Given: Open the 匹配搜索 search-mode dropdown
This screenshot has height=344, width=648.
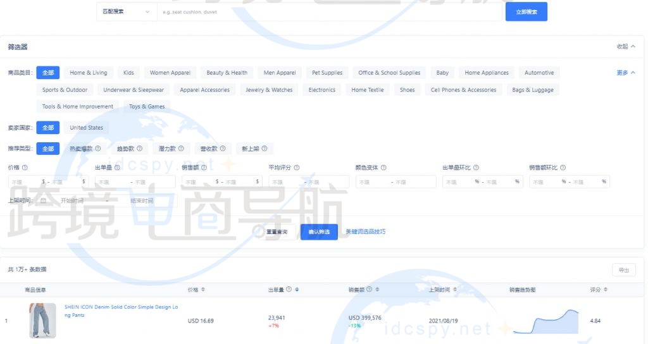Looking at the screenshot, I should coord(127,12).
